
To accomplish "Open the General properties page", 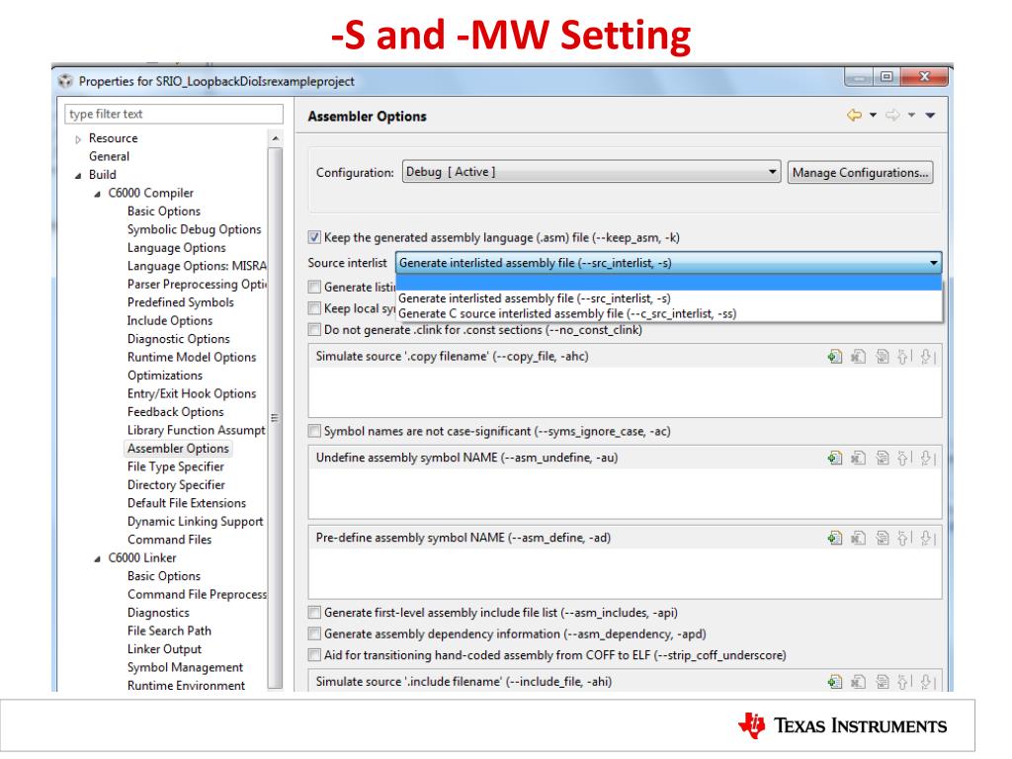I will [109, 156].
